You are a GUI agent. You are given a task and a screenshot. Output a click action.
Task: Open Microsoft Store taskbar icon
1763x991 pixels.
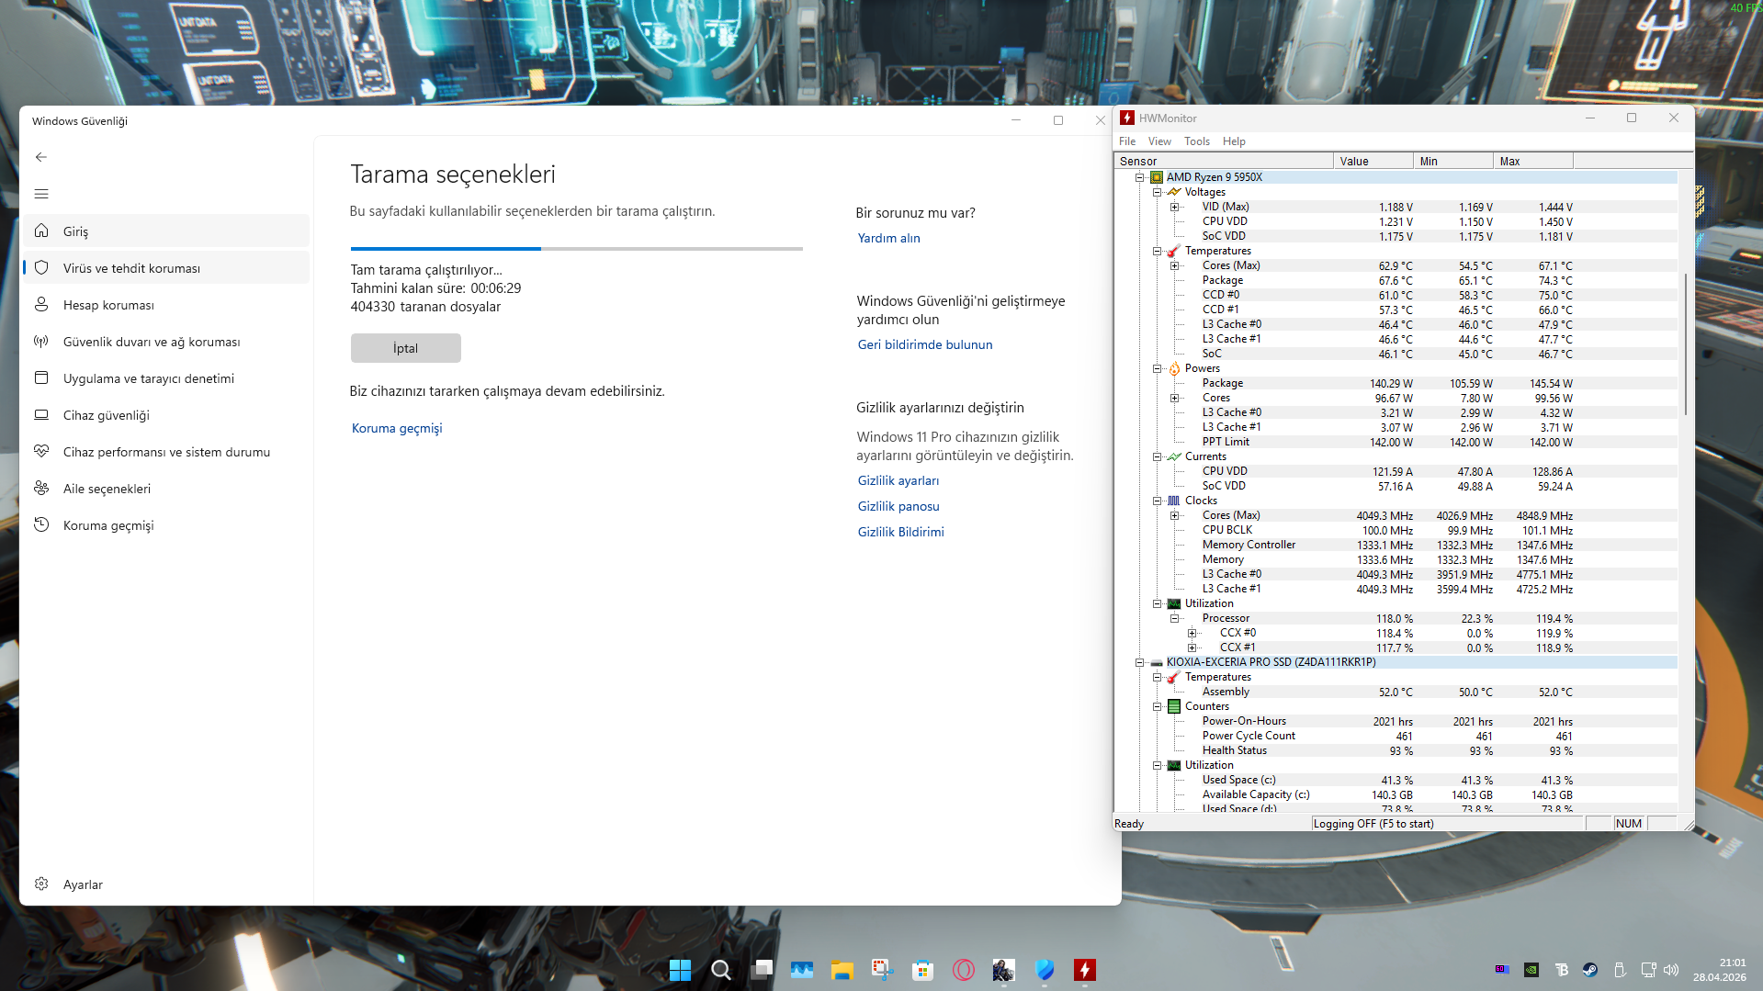tap(923, 970)
